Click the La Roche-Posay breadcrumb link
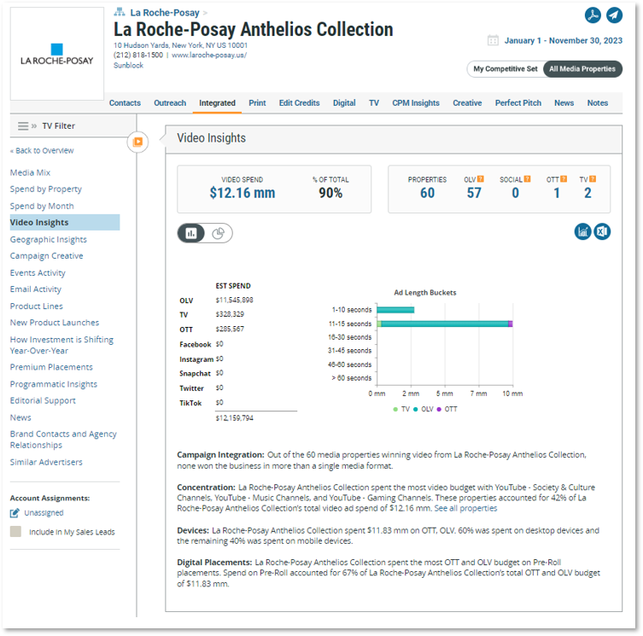This screenshot has width=643, height=636. pyautogui.click(x=165, y=13)
